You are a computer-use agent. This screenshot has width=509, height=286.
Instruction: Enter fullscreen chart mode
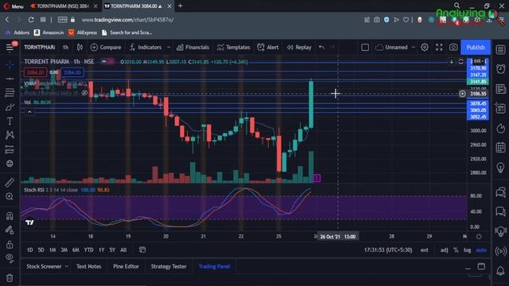coord(439,48)
